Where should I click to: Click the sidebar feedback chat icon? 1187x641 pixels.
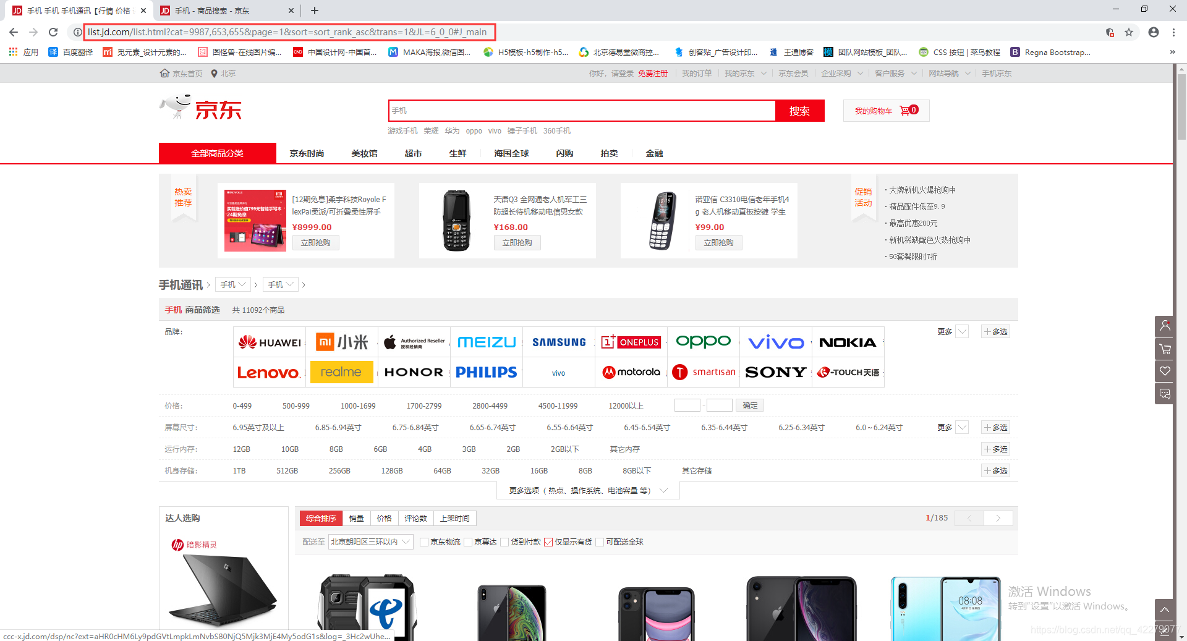(1165, 394)
